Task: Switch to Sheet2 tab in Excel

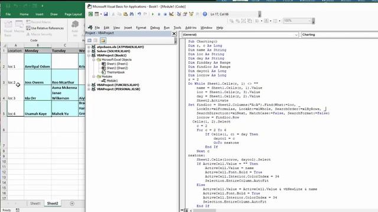Action: point(53,203)
